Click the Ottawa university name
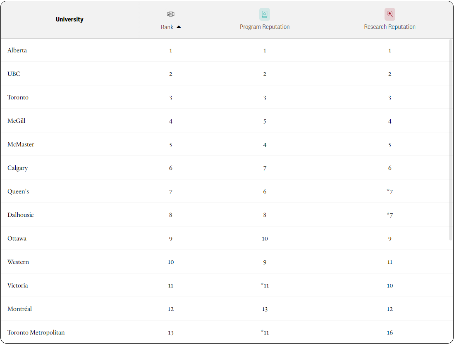 tap(17, 238)
